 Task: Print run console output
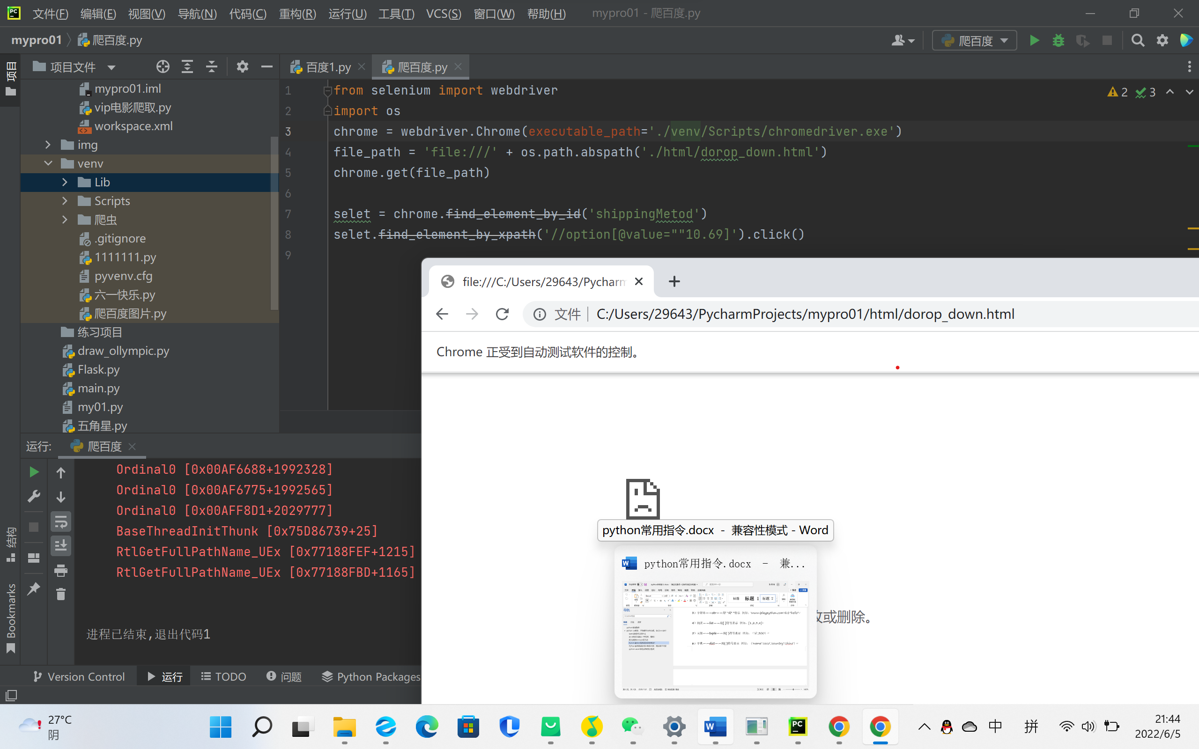pyautogui.click(x=61, y=571)
